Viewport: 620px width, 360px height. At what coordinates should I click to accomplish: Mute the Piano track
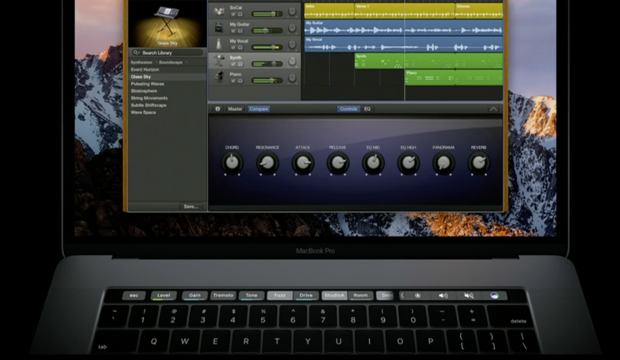233,81
